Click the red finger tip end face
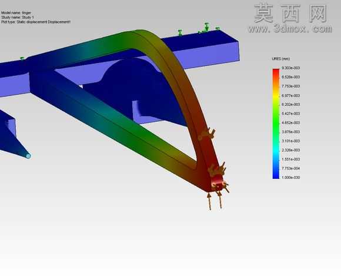This screenshot has height=276, width=341. 218,182
